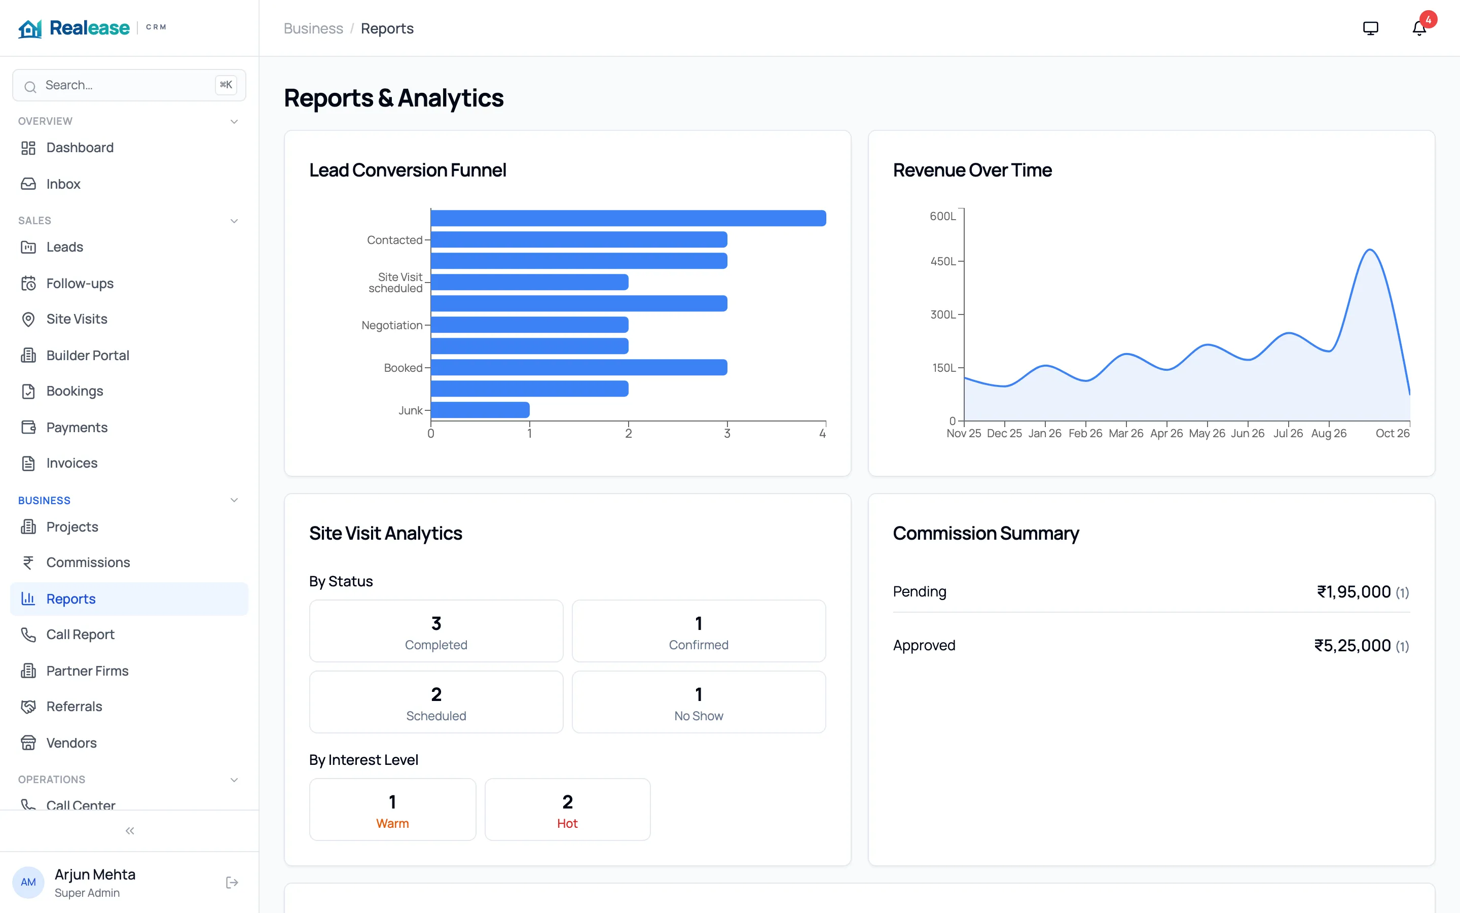Click the Follow-ups calendar clock icon
Image resolution: width=1460 pixels, height=913 pixels.
(28, 283)
